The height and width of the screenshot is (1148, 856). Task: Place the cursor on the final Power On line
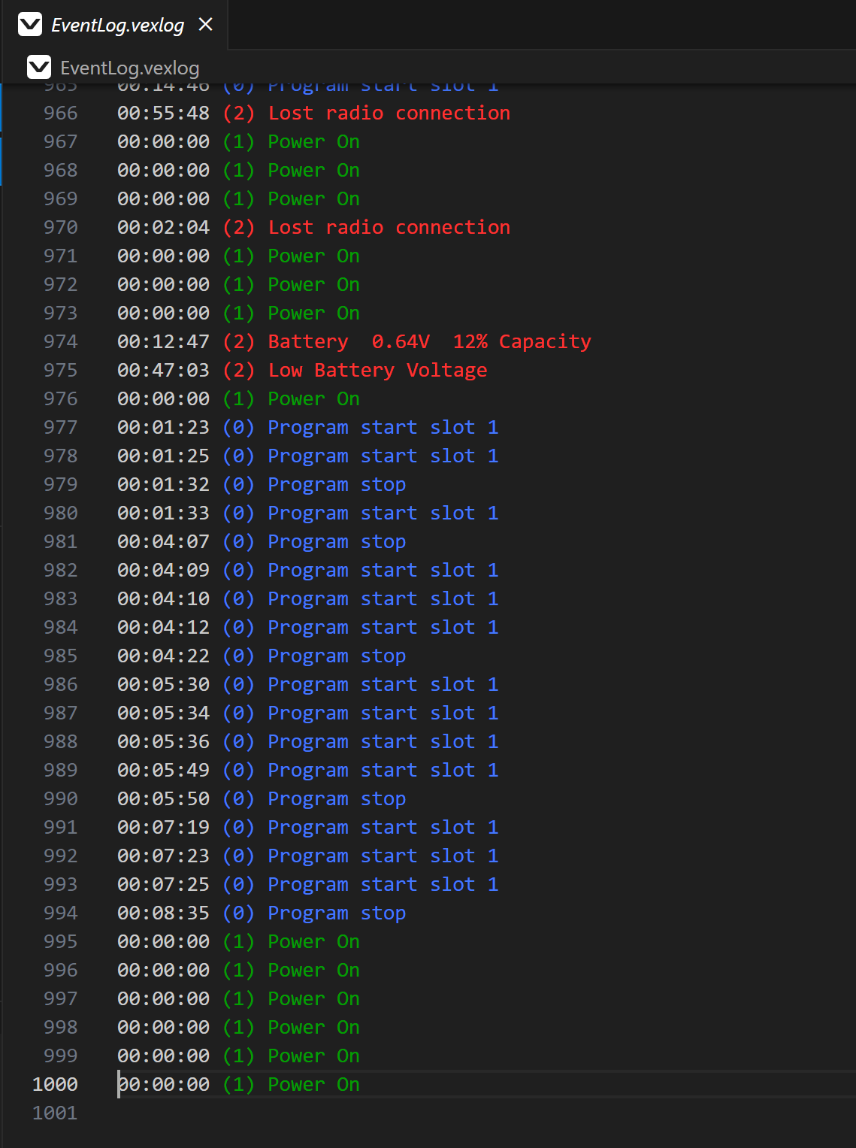pyautogui.click(x=313, y=1084)
